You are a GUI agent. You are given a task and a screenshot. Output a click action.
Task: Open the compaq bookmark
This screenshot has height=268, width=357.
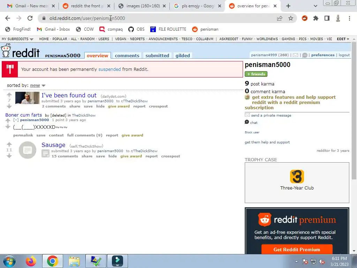point(111,29)
